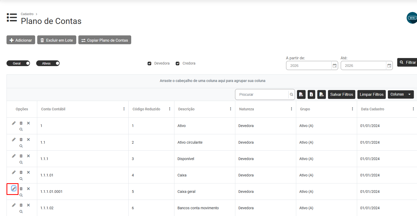
Task: Export the grid to PDF
Action: pos(301,94)
